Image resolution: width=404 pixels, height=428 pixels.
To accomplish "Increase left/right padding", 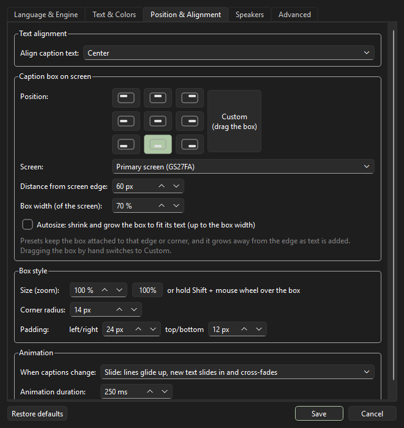I will 138,329.
